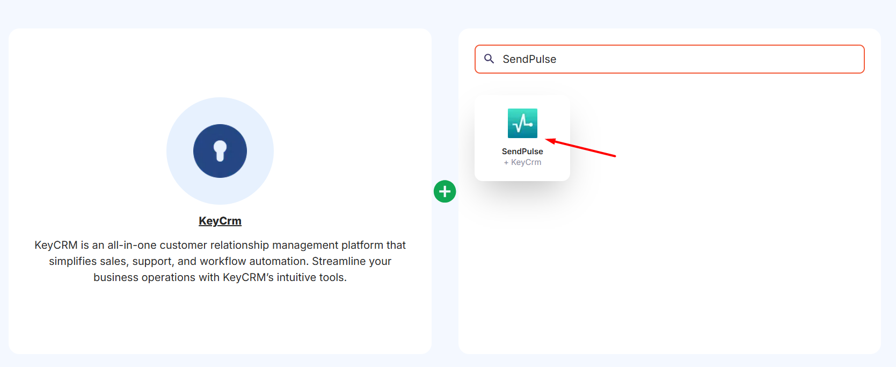896x367 pixels.
Task: Choose the SendPulse + KeyCrm integration card
Action: pos(522,138)
